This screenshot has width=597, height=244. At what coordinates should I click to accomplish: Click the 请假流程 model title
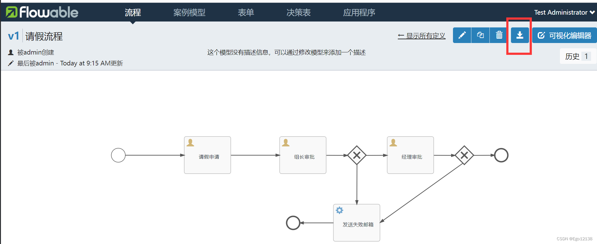tap(44, 36)
